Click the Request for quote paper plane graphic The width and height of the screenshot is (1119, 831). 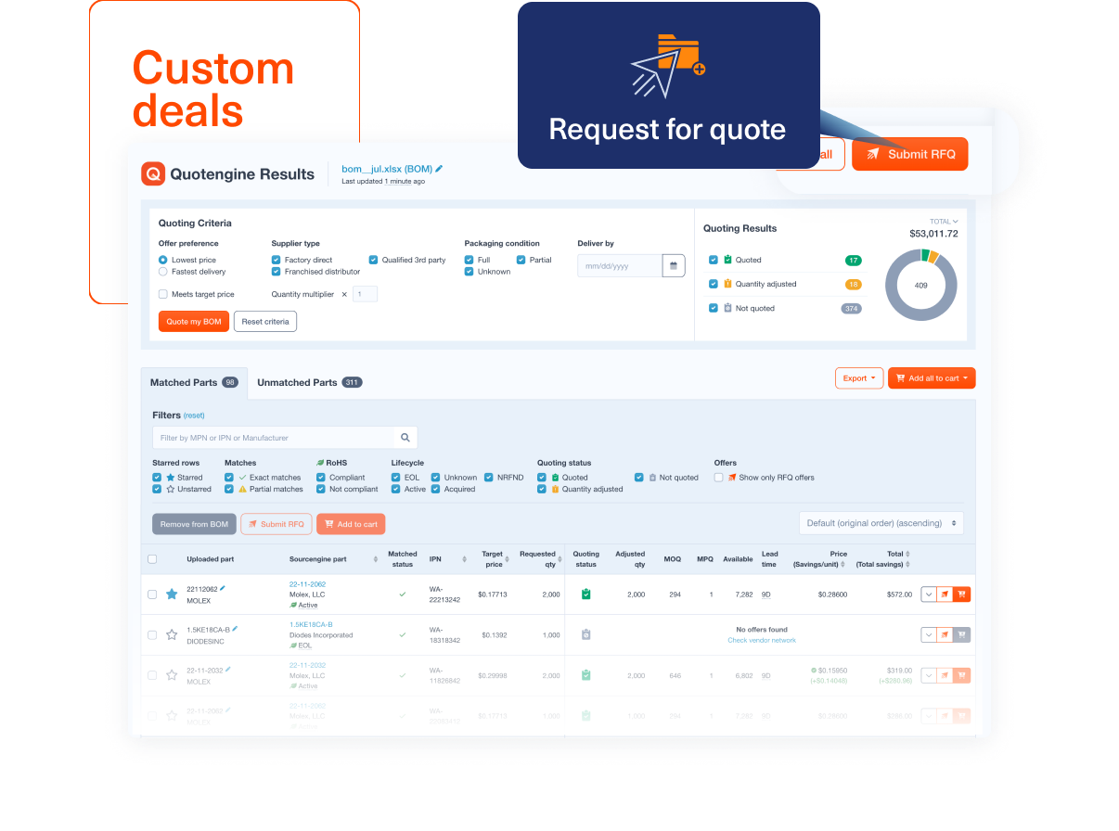(x=667, y=67)
